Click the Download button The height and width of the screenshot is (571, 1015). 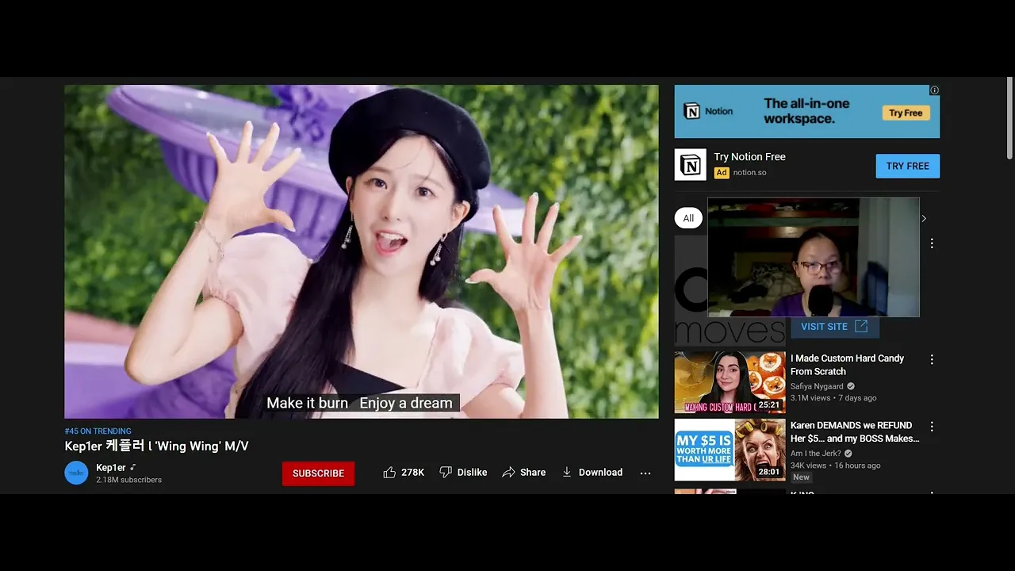pyautogui.click(x=592, y=473)
